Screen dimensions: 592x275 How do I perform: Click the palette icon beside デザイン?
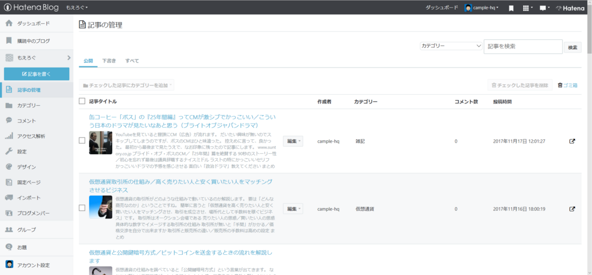[x=9, y=167]
